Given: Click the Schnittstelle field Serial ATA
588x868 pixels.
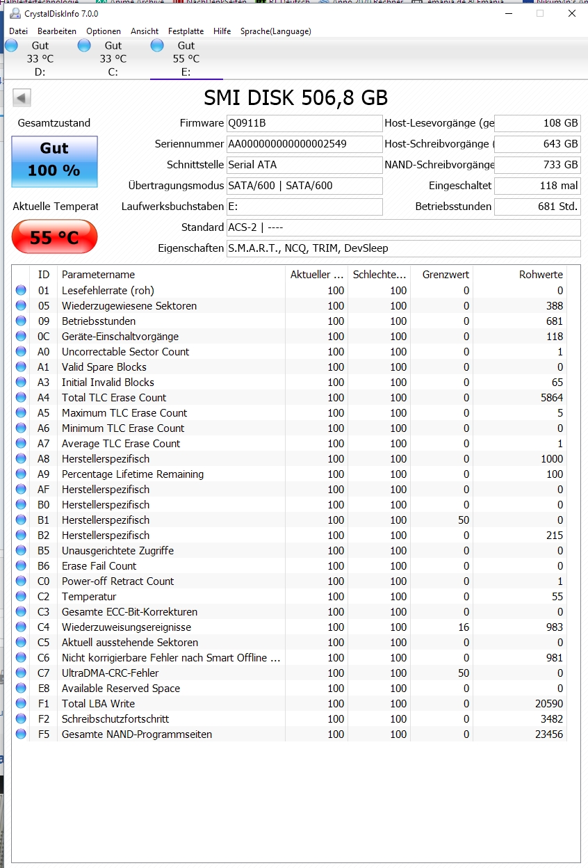Looking at the screenshot, I should [304, 166].
